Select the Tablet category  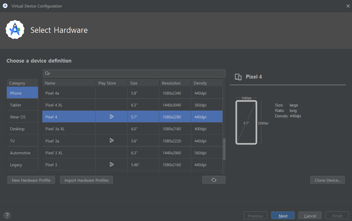coord(22,105)
